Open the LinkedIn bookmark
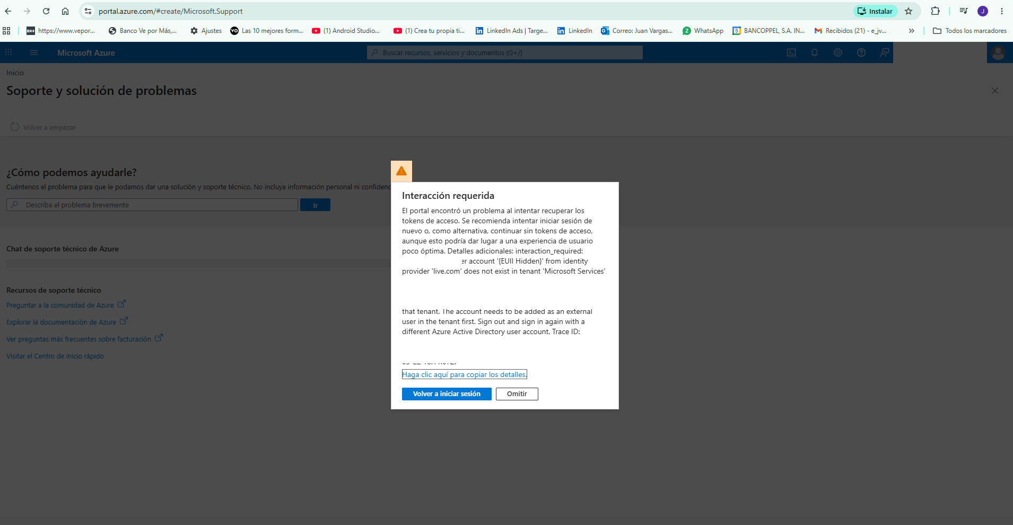1013x525 pixels. click(x=574, y=31)
